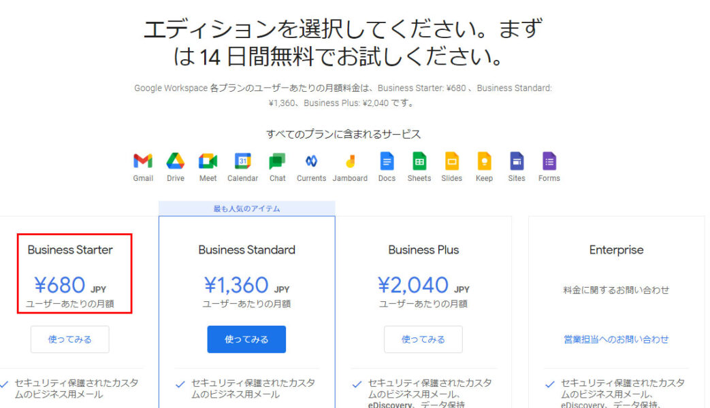Click the Google Keep icon

(x=484, y=161)
